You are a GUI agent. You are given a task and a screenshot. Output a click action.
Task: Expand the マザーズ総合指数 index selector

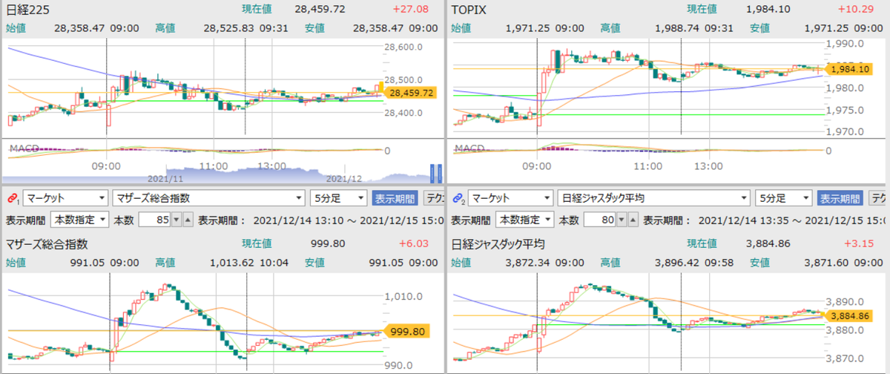click(x=208, y=198)
